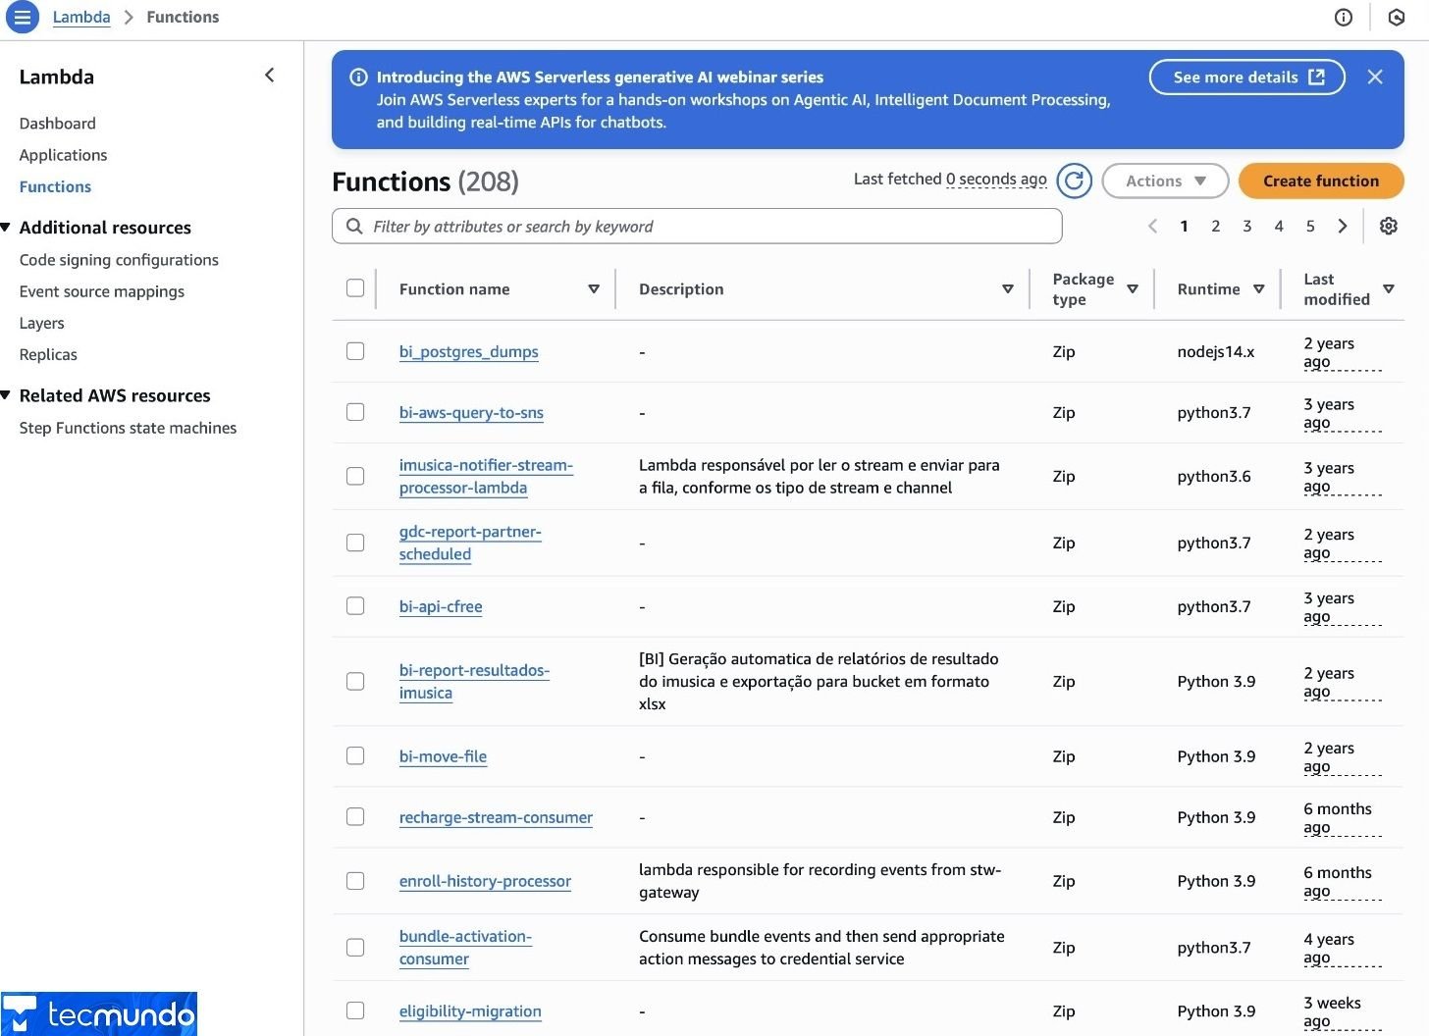1429x1036 pixels.
Task: Open Step Functions state machines
Action: click(128, 428)
